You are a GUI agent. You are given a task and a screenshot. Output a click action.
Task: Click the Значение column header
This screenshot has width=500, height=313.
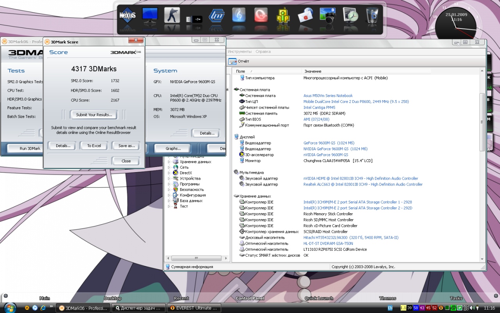[x=312, y=71]
